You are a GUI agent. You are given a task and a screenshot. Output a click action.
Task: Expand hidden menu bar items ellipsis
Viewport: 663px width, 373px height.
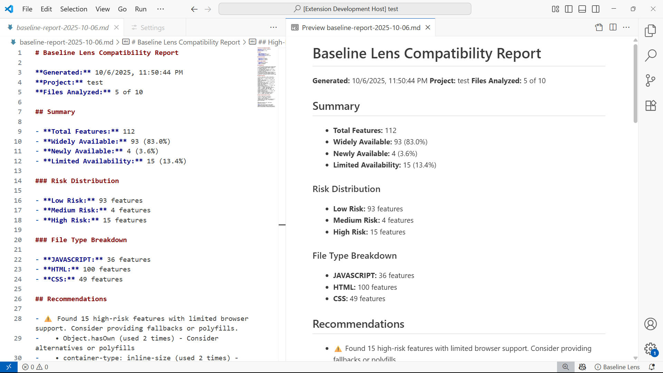point(161,9)
